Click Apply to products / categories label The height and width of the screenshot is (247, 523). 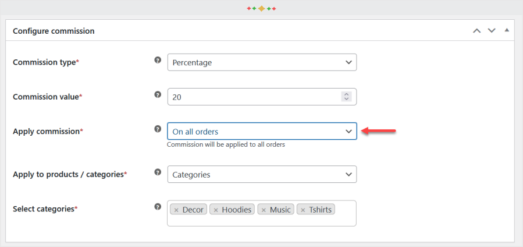tap(70, 174)
